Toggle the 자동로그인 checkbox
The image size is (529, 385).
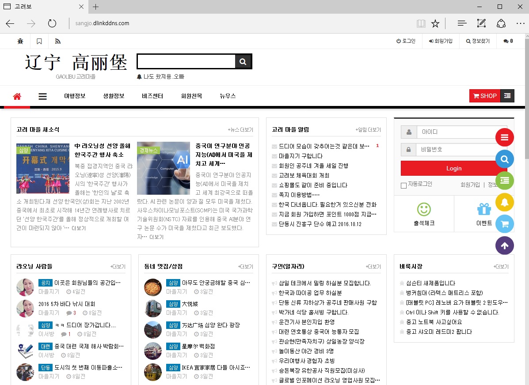(x=403, y=185)
